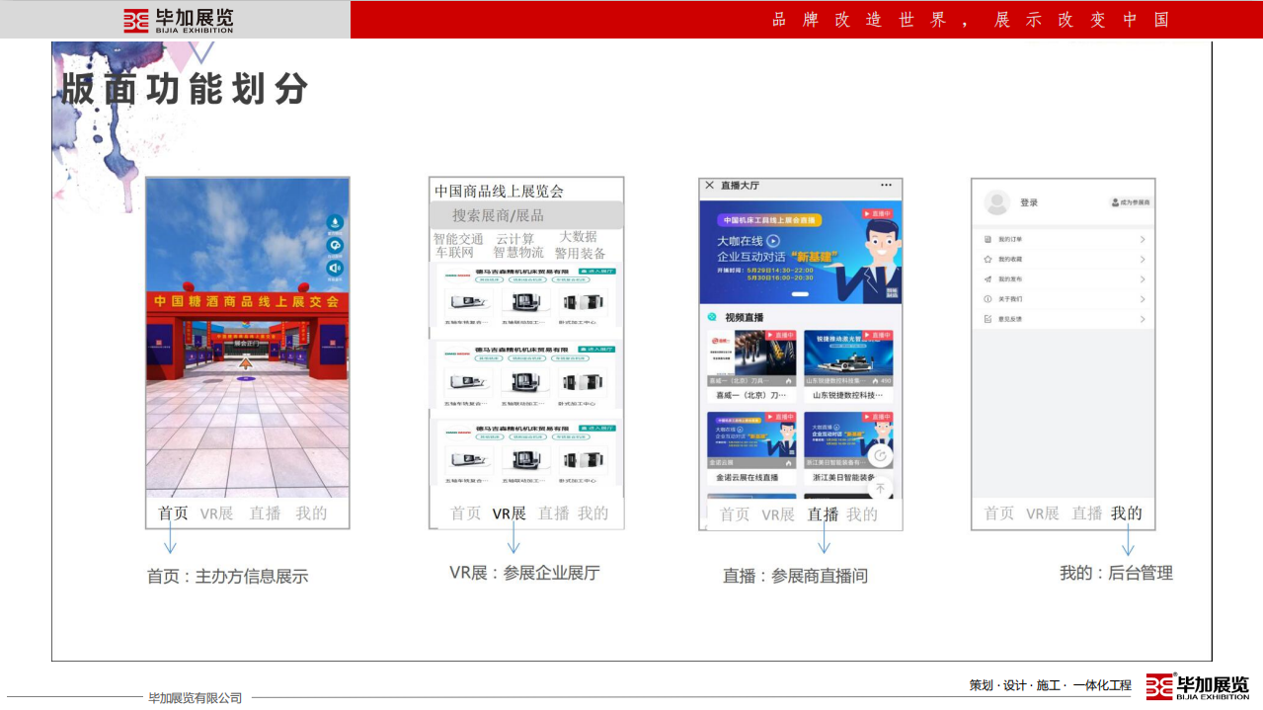Click the banner carousel indicator bar
The width and height of the screenshot is (1263, 710).
click(x=801, y=294)
